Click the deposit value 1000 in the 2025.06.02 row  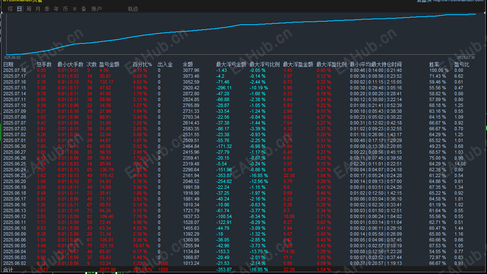pyautogui.click(x=163, y=263)
